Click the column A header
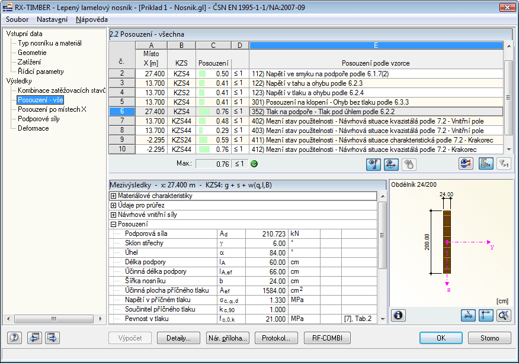The height and width of the screenshot is (363, 519). pyautogui.click(x=151, y=46)
